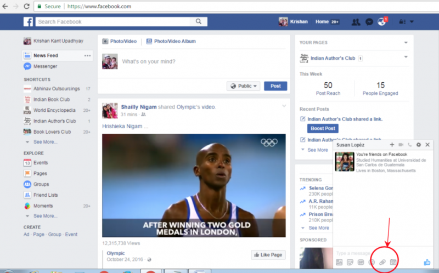Click the Boost Post button
This screenshot has width=439, height=273.
tap(323, 128)
